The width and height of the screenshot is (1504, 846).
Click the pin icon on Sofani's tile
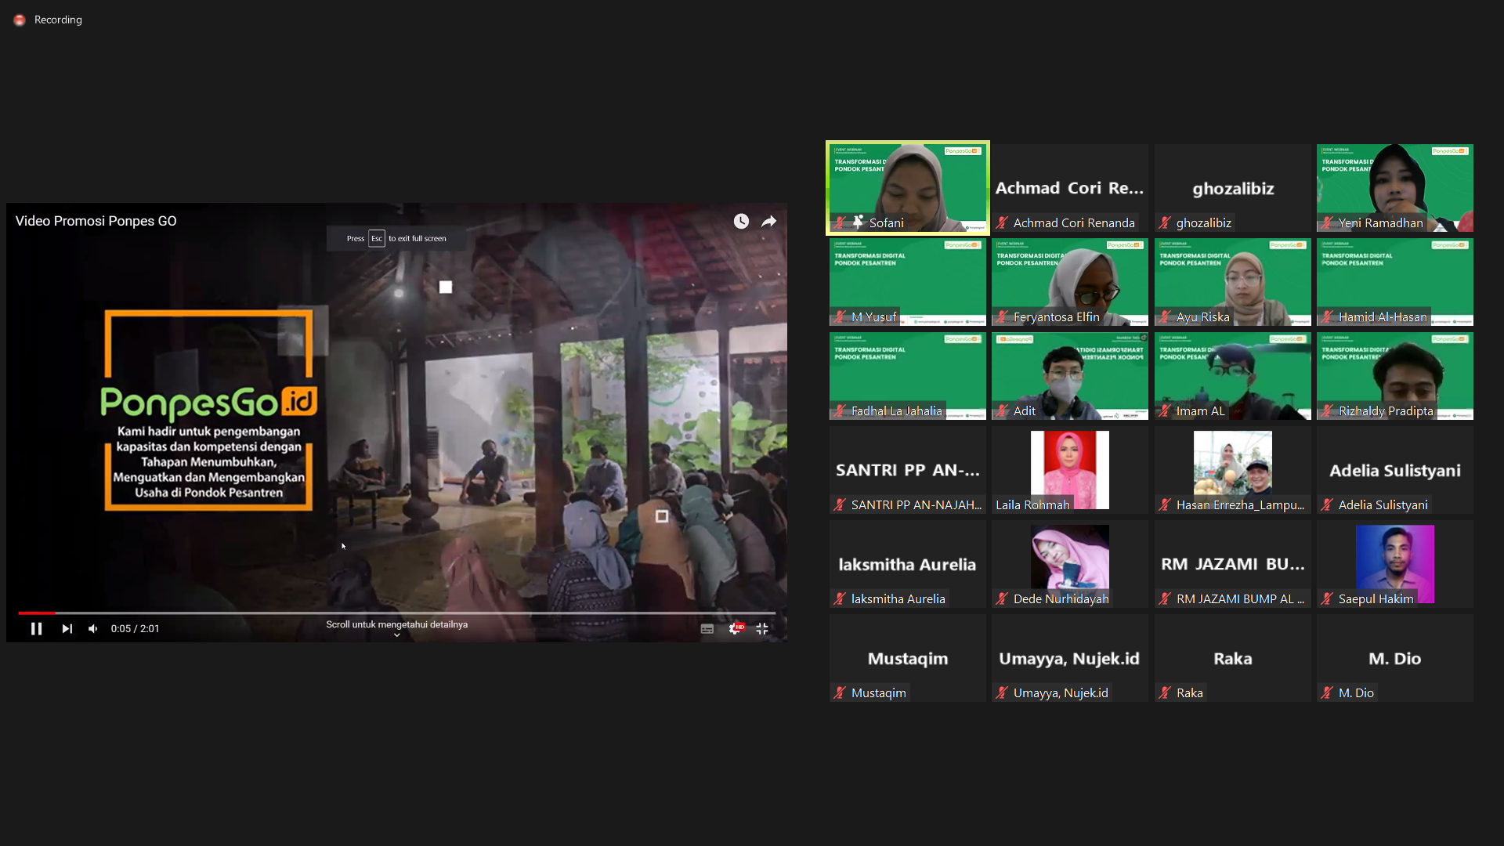(858, 222)
